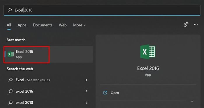Viewport: 204px width, 108px height.
Task: Click the Excel 2016 title in preview pane
Action: (148, 68)
